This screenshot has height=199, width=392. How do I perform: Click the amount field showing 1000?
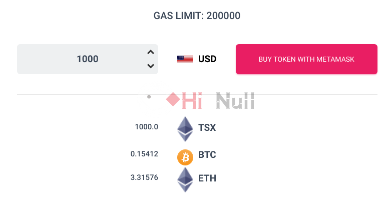88,59
